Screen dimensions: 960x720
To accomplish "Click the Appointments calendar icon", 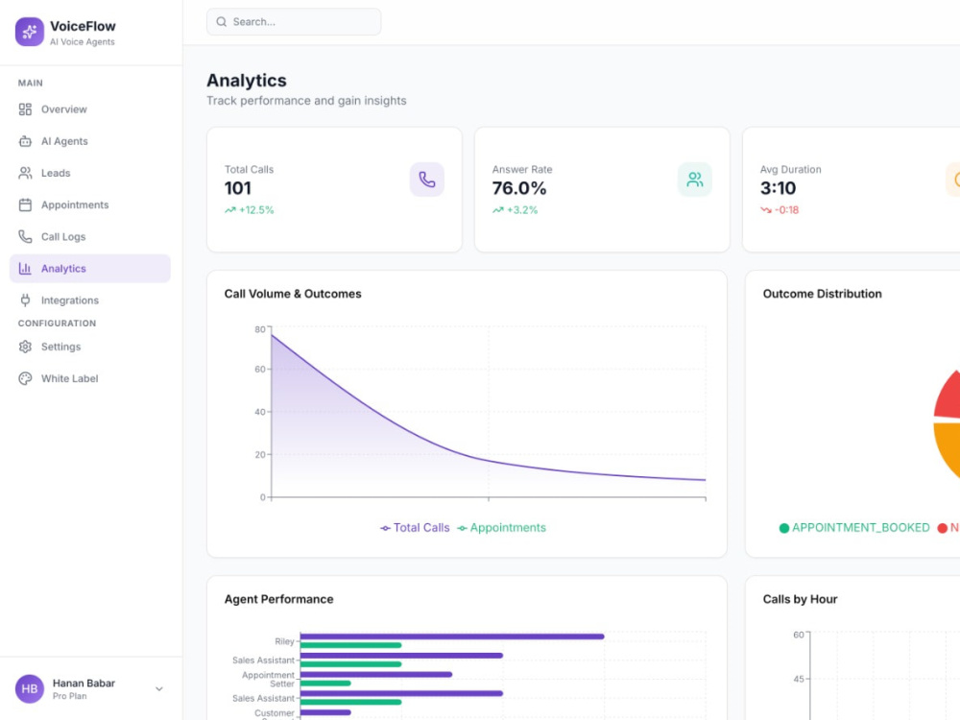I will (25, 205).
